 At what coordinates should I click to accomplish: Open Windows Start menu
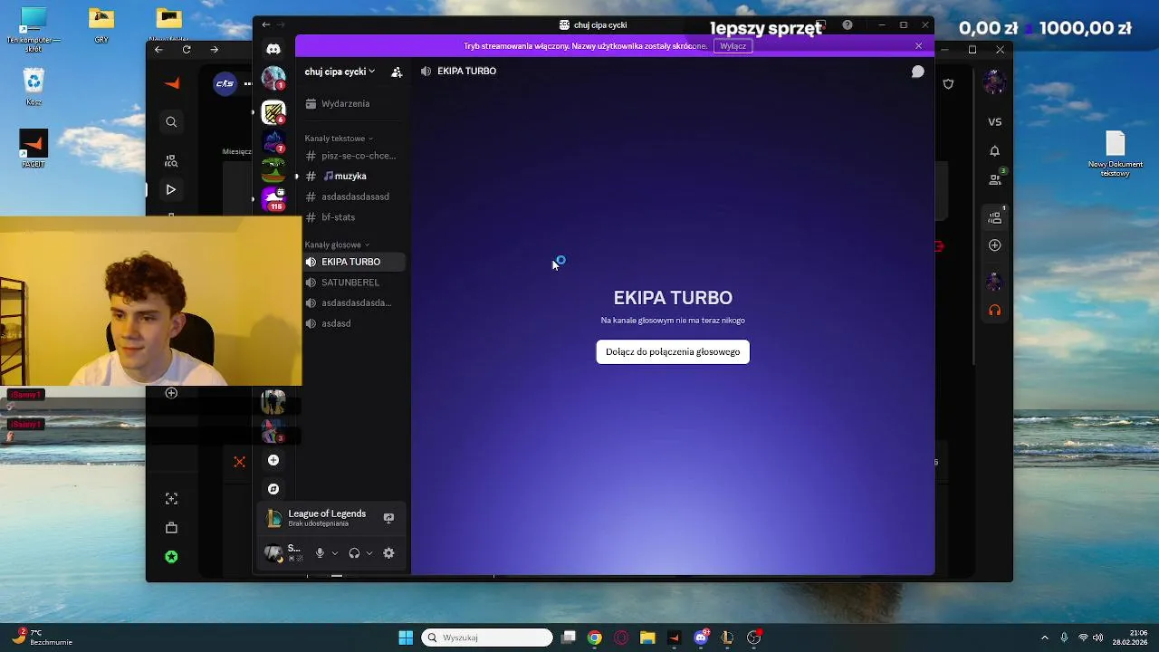pyautogui.click(x=406, y=638)
